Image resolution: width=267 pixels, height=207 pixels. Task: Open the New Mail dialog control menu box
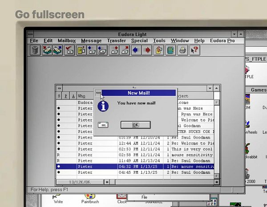(98, 93)
